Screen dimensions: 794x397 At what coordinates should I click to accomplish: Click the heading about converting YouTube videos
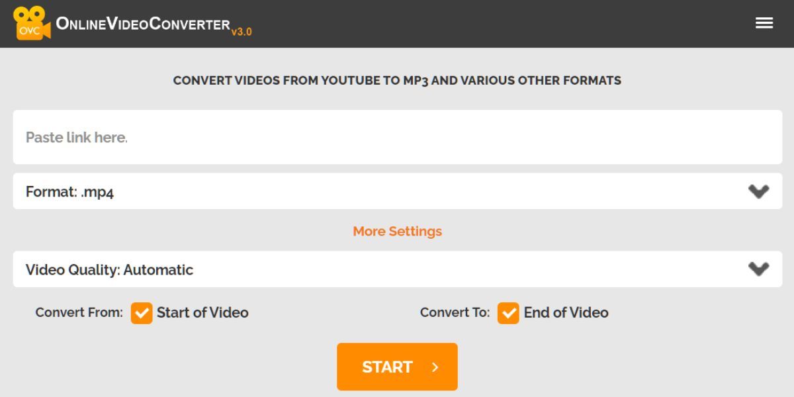click(x=397, y=81)
